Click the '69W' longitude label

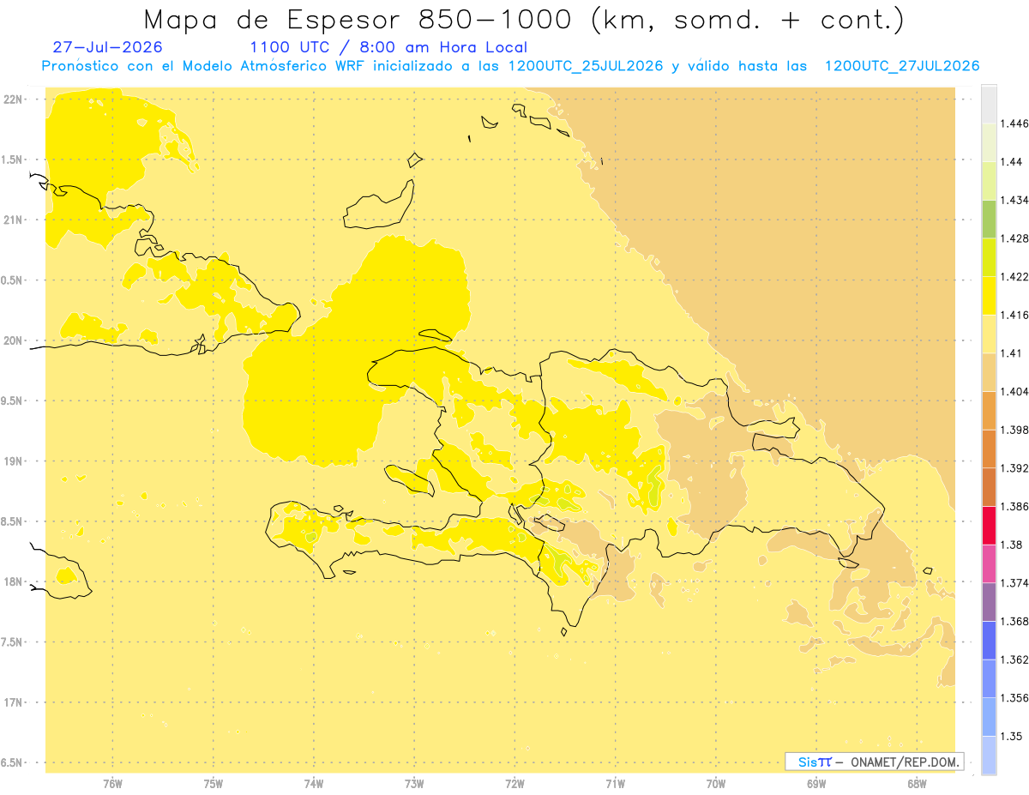[816, 784]
